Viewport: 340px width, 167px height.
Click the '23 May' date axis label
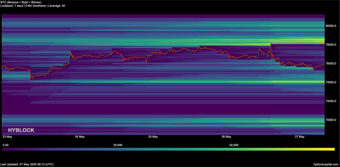7,137
